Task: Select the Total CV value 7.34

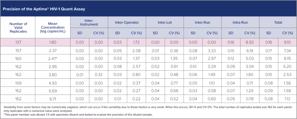Action: coord(287,51)
